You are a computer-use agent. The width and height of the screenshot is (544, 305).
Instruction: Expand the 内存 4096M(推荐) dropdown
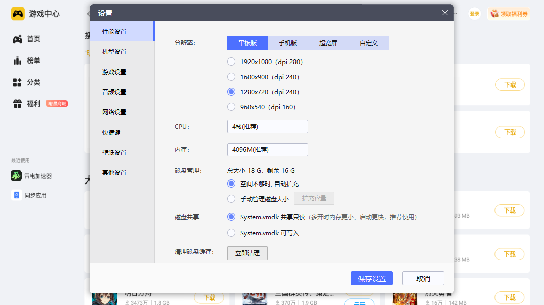pyautogui.click(x=267, y=150)
